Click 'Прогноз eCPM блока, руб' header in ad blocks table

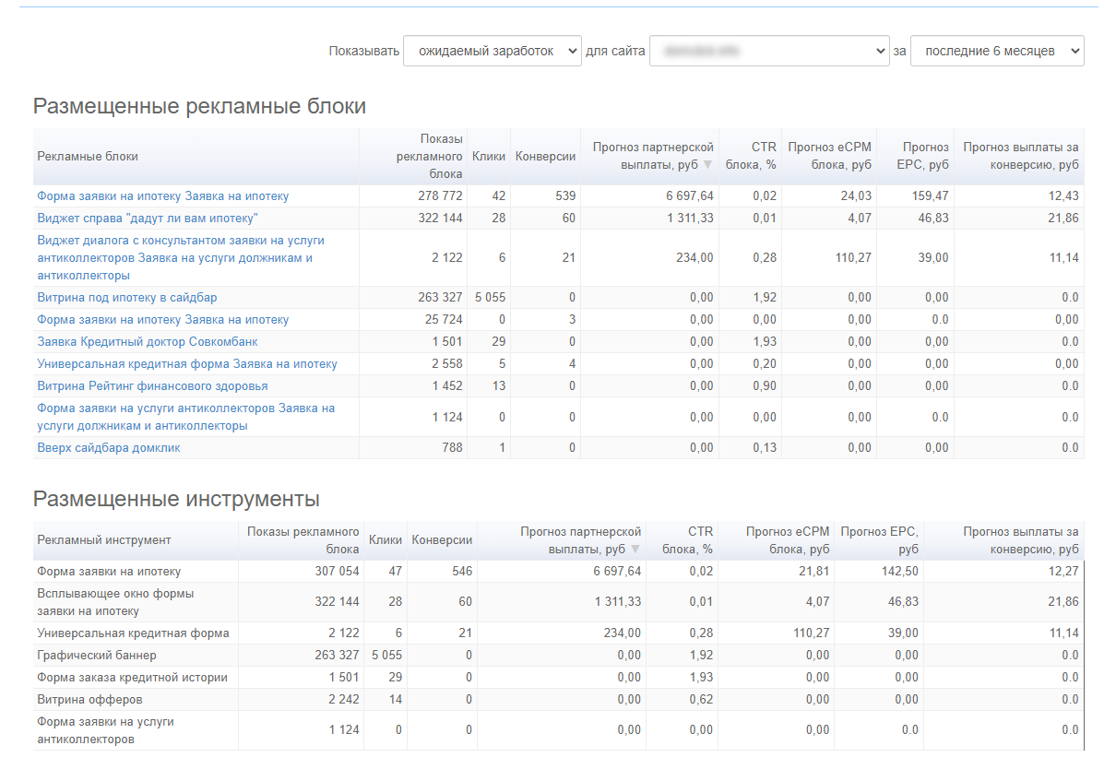(828, 157)
